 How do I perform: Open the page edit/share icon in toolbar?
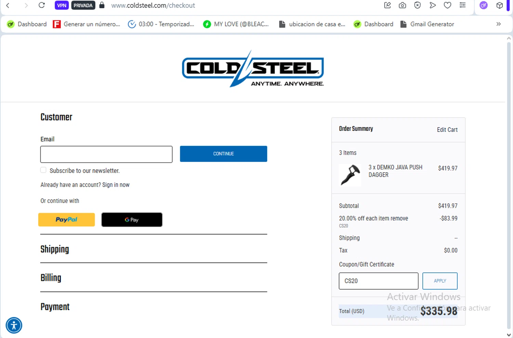(x=387, y=5)
